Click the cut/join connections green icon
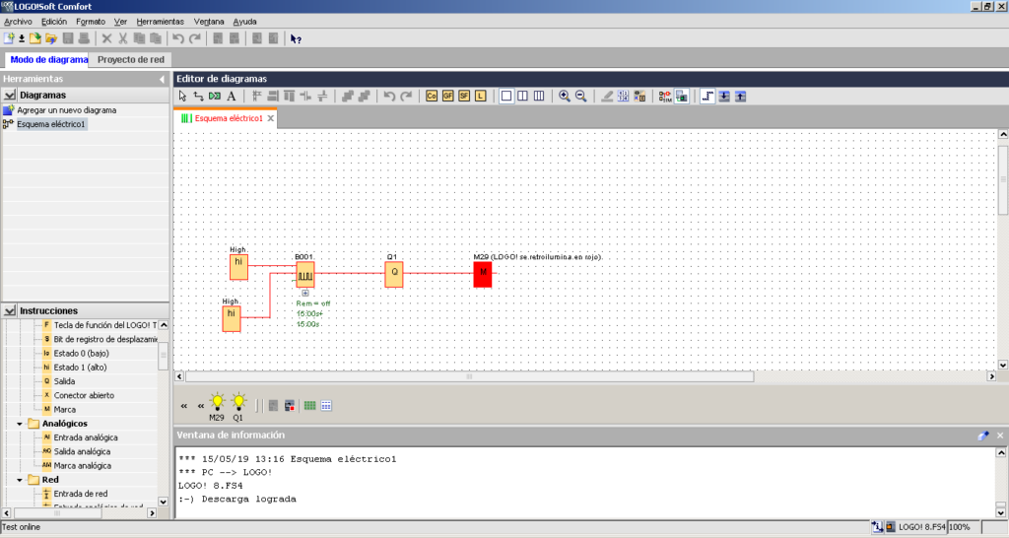Image resolution: width=1009 pixels, height=538 pixels. click(x=215, y=96)
